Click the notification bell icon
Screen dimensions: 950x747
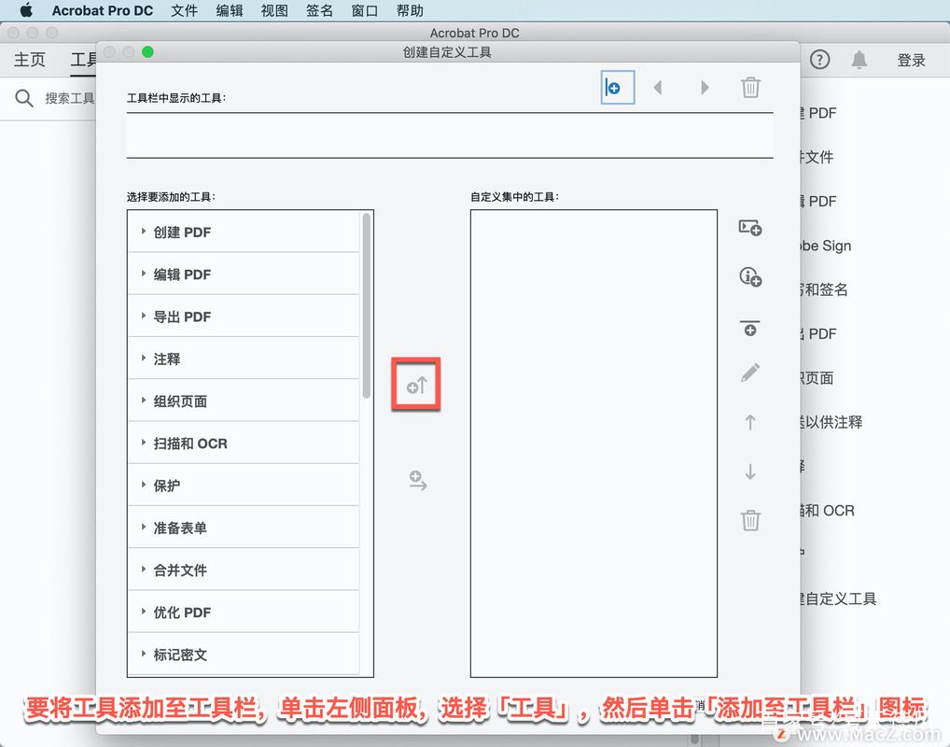[859, 59]
